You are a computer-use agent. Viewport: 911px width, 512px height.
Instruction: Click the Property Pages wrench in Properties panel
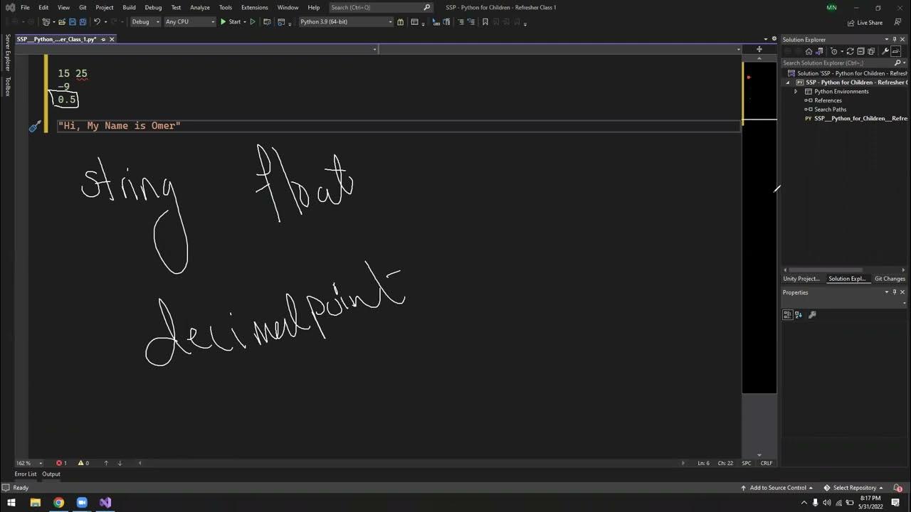click(x=812, y=314)
